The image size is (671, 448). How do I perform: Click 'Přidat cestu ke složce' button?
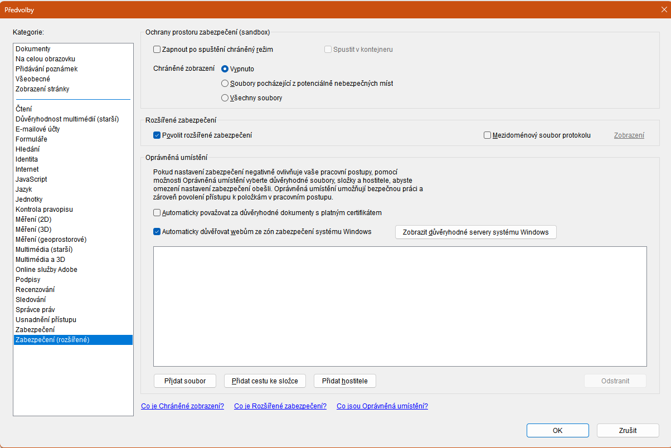click(x=265, y=381)
